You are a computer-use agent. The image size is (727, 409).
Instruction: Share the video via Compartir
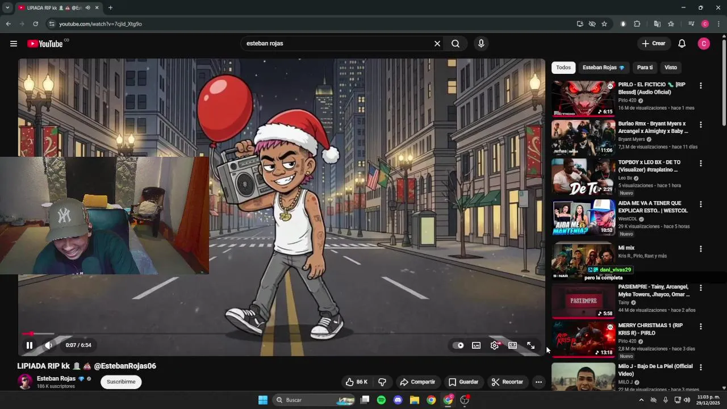[x=417, y=382]
